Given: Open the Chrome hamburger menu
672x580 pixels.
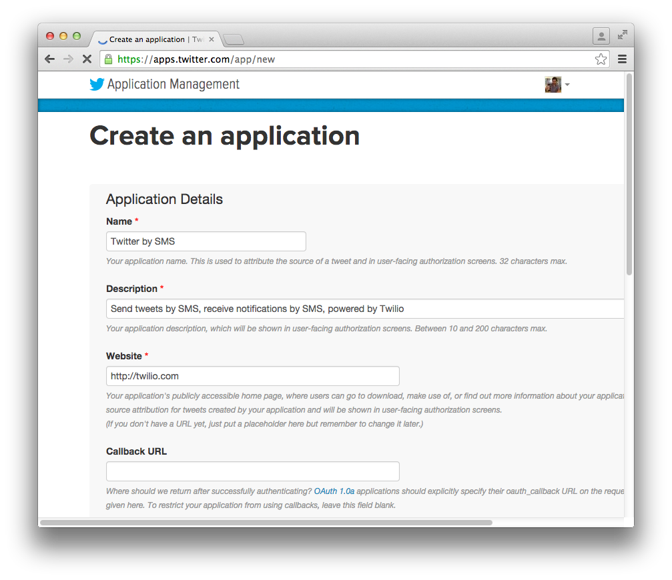Looking at the screenshot, I should coord(623,59).
